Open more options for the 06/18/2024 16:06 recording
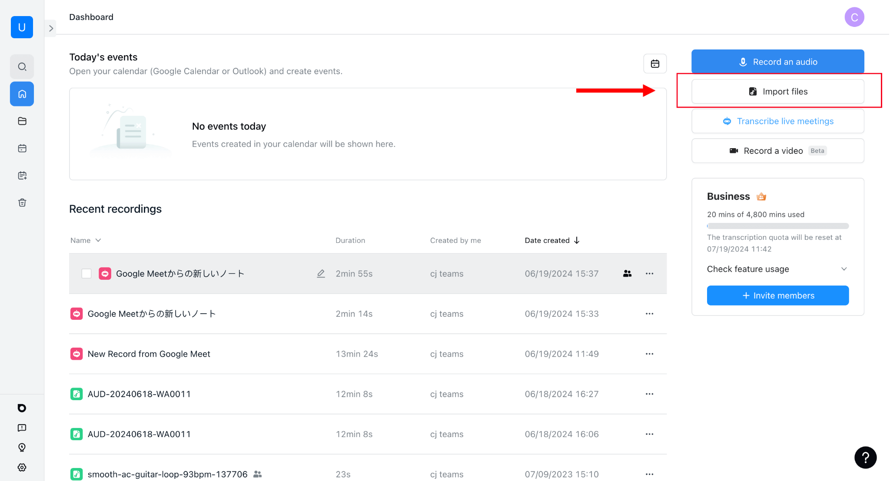The height and width of the screenshot is (481, 890). pos(649,434)
